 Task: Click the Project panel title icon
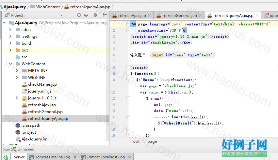[7, 15]
